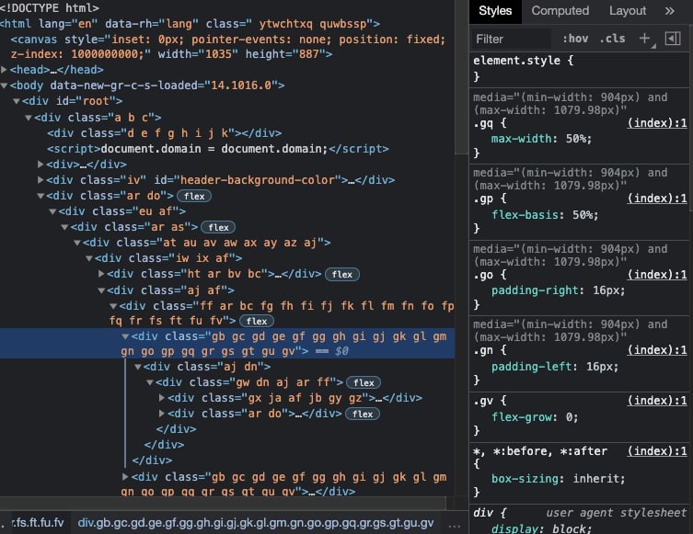Expand the last gb gc gd div node
Screen dimensions: 693x534
(x=125, y=477)
